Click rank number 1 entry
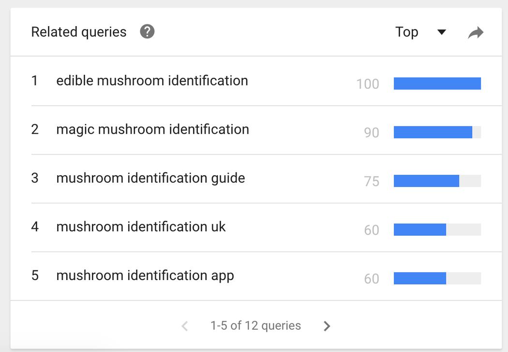Screen dimensions: 508x352 [34, 81]
